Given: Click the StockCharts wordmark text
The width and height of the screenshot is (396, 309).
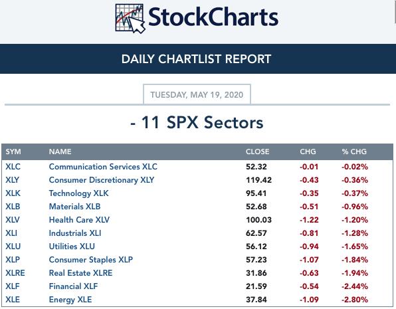Looking at the screenshot, I should point(213,17).
